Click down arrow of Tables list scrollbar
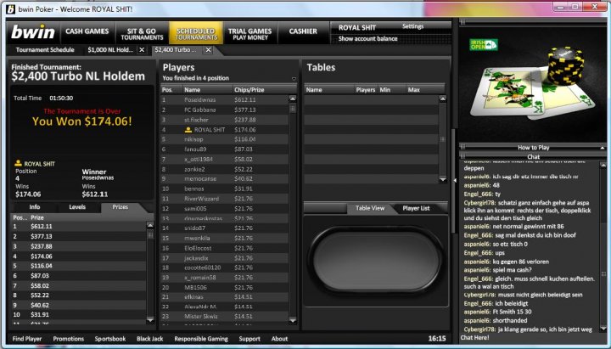Screen dimensions: 611x349 pyautogui.click(x=442, y=179)
